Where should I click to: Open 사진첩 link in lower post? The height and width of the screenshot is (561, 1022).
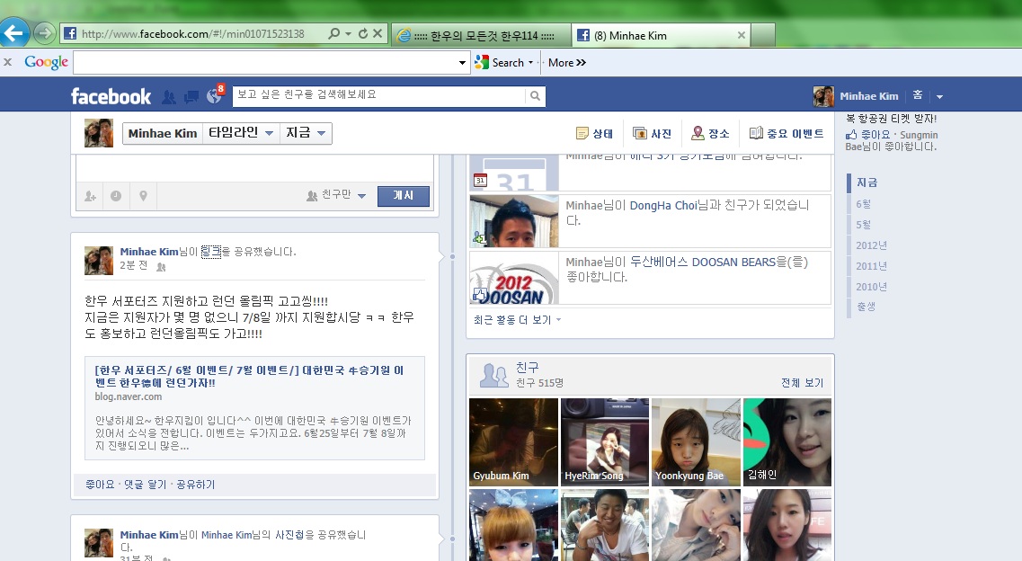(x=289, y=535)
